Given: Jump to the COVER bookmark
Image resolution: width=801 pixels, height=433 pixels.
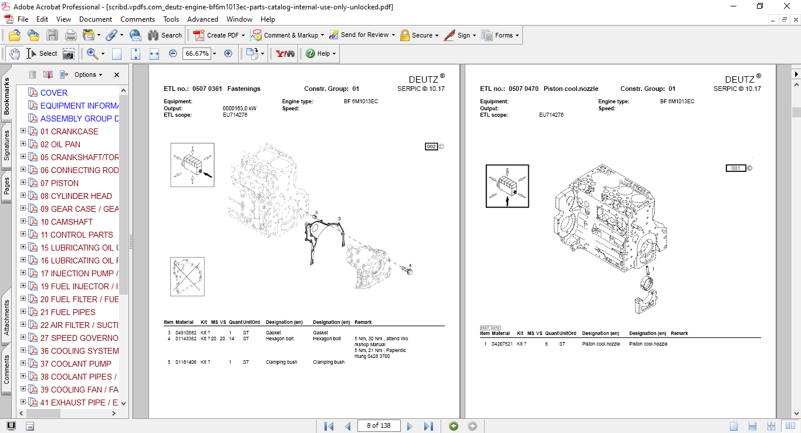Looking at the screenshot, I should point(53,92).
